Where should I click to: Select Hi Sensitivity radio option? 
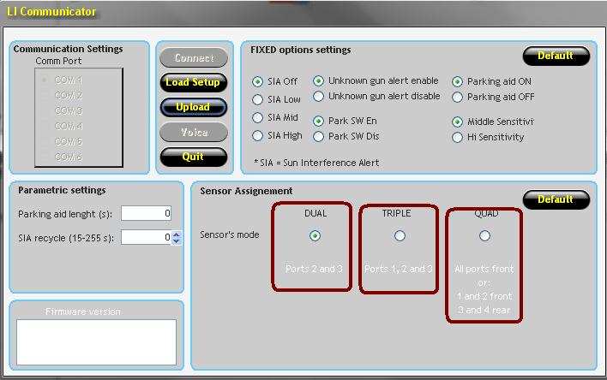point(458,137)
